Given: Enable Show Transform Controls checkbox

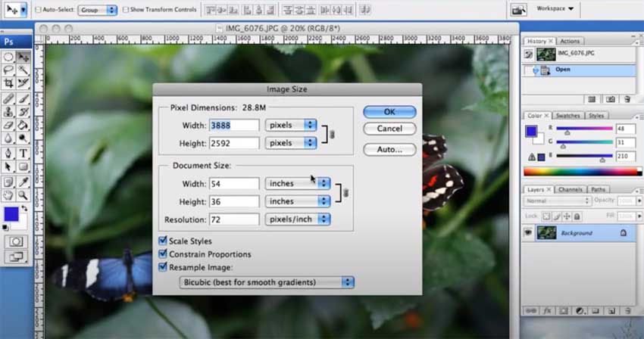Looking at the screenshot, I should click(x=126, y=9).
